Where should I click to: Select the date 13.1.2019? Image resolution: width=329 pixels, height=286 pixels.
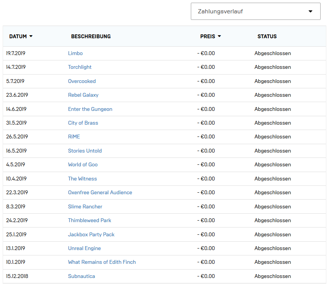pyautogui.click(x=16, y=249)
